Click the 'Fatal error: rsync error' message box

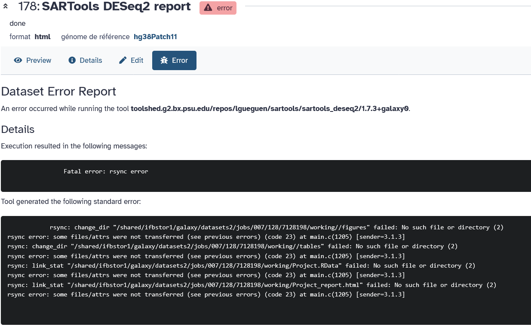[x=266, y=176]
